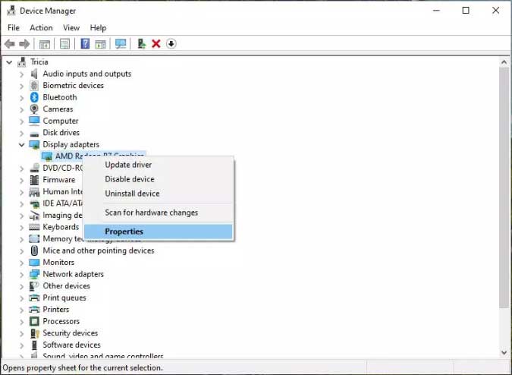Image resolution: width=512 pixels, height=375 pixels.
Task: Click the Properties sheet toolbar icon
Action: (64, 44)
